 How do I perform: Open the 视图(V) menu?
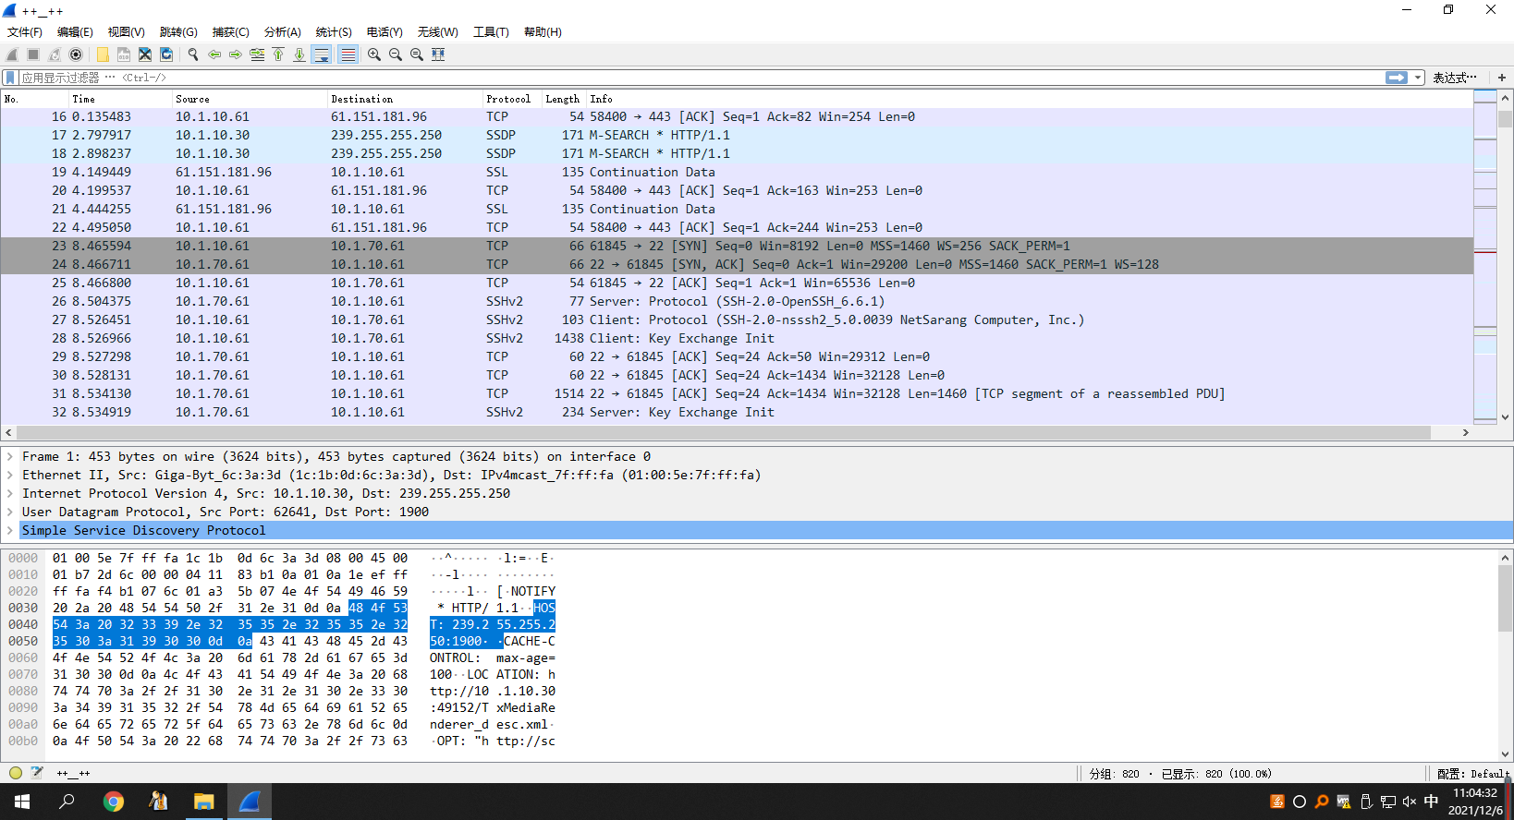[x=127, y=31]
